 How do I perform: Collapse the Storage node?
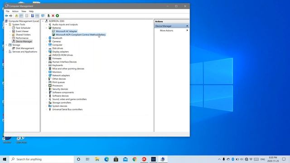[x=6, y=45]
